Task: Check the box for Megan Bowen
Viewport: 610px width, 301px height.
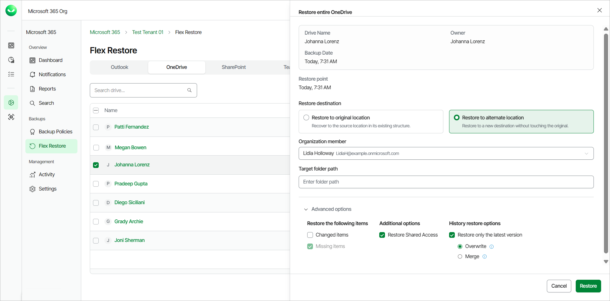Action: pyautogui.click(x=96, y=148)
